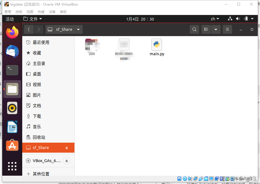This screenshot has width=260, height=184.
Task: Click the Files manager dock icon
Action: [12, 89]
